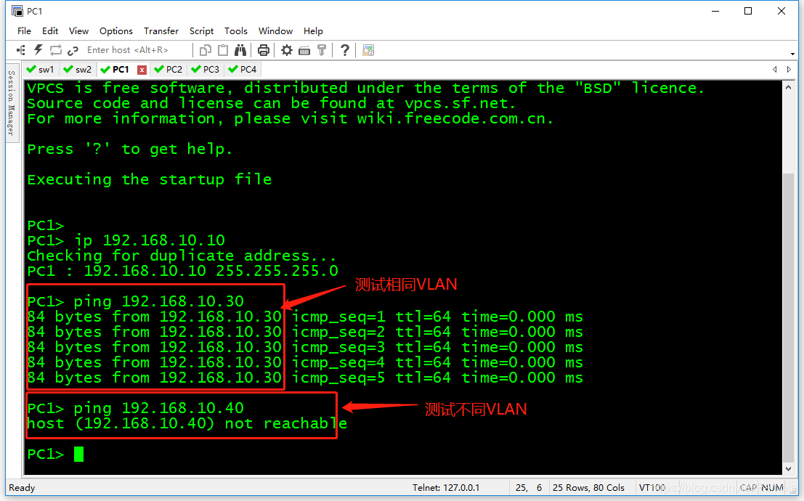Image resolution: width=804 pixels, height=501 pixels.
Task: Open the Session Manager toolbar icon
Action: (x=21, y=50)
